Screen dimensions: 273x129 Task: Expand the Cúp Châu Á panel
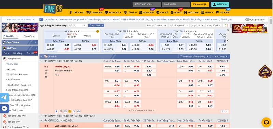(20, 42)
